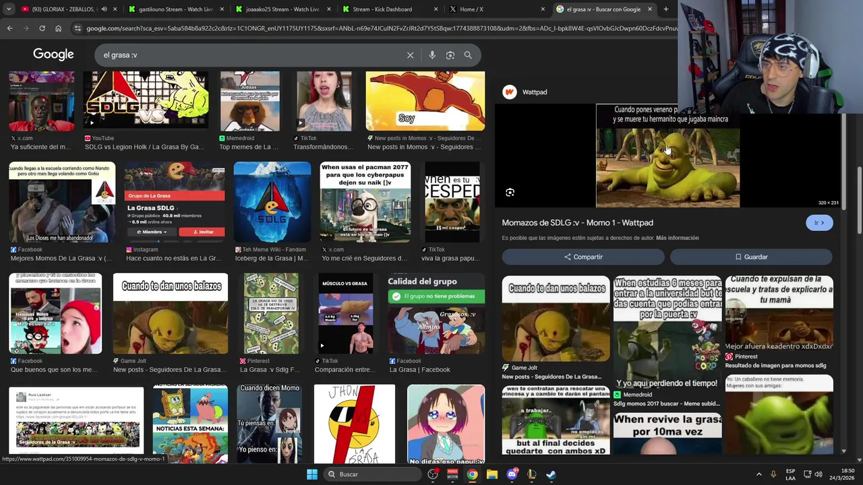This screenshot has width=863, height=485.
Task: Click the browser address bar URL
Action: pyautogui.click(x=381, y=28)
